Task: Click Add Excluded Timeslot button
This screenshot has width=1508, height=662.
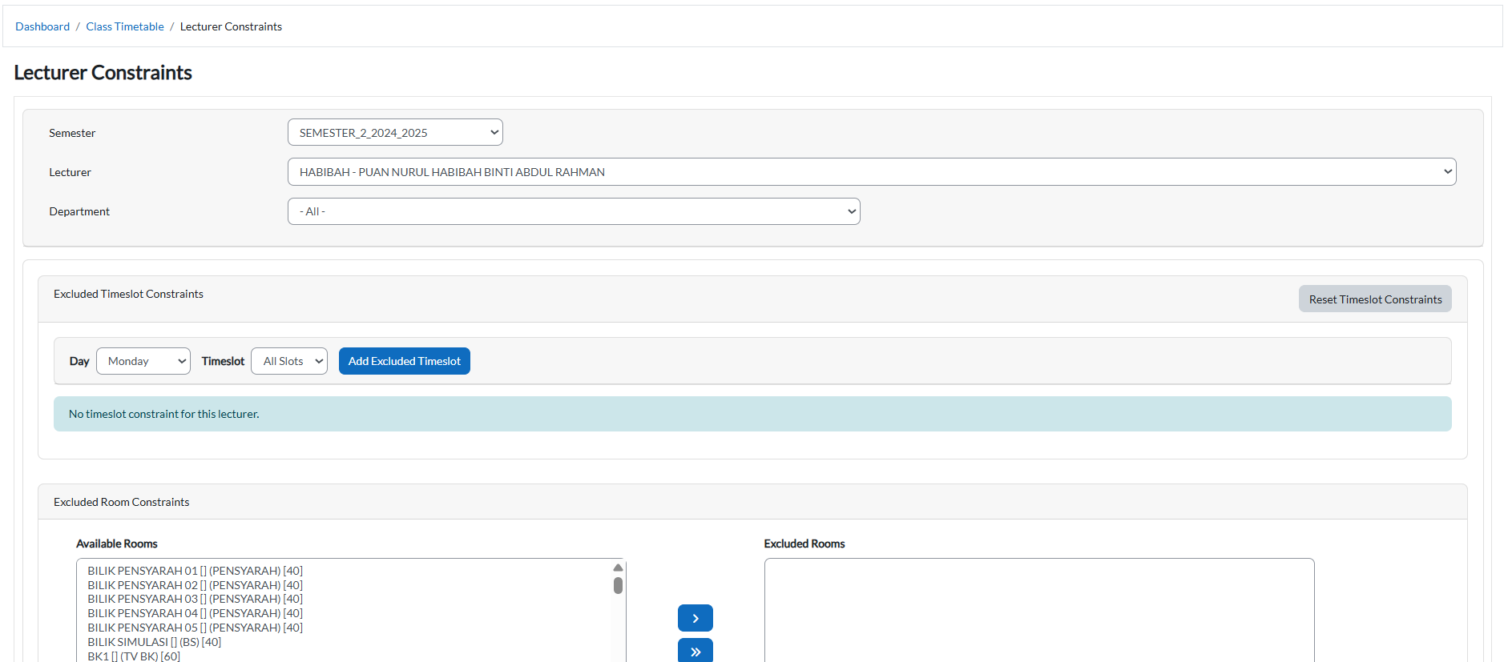Action: pyautogui.click(x=404, y=361)
